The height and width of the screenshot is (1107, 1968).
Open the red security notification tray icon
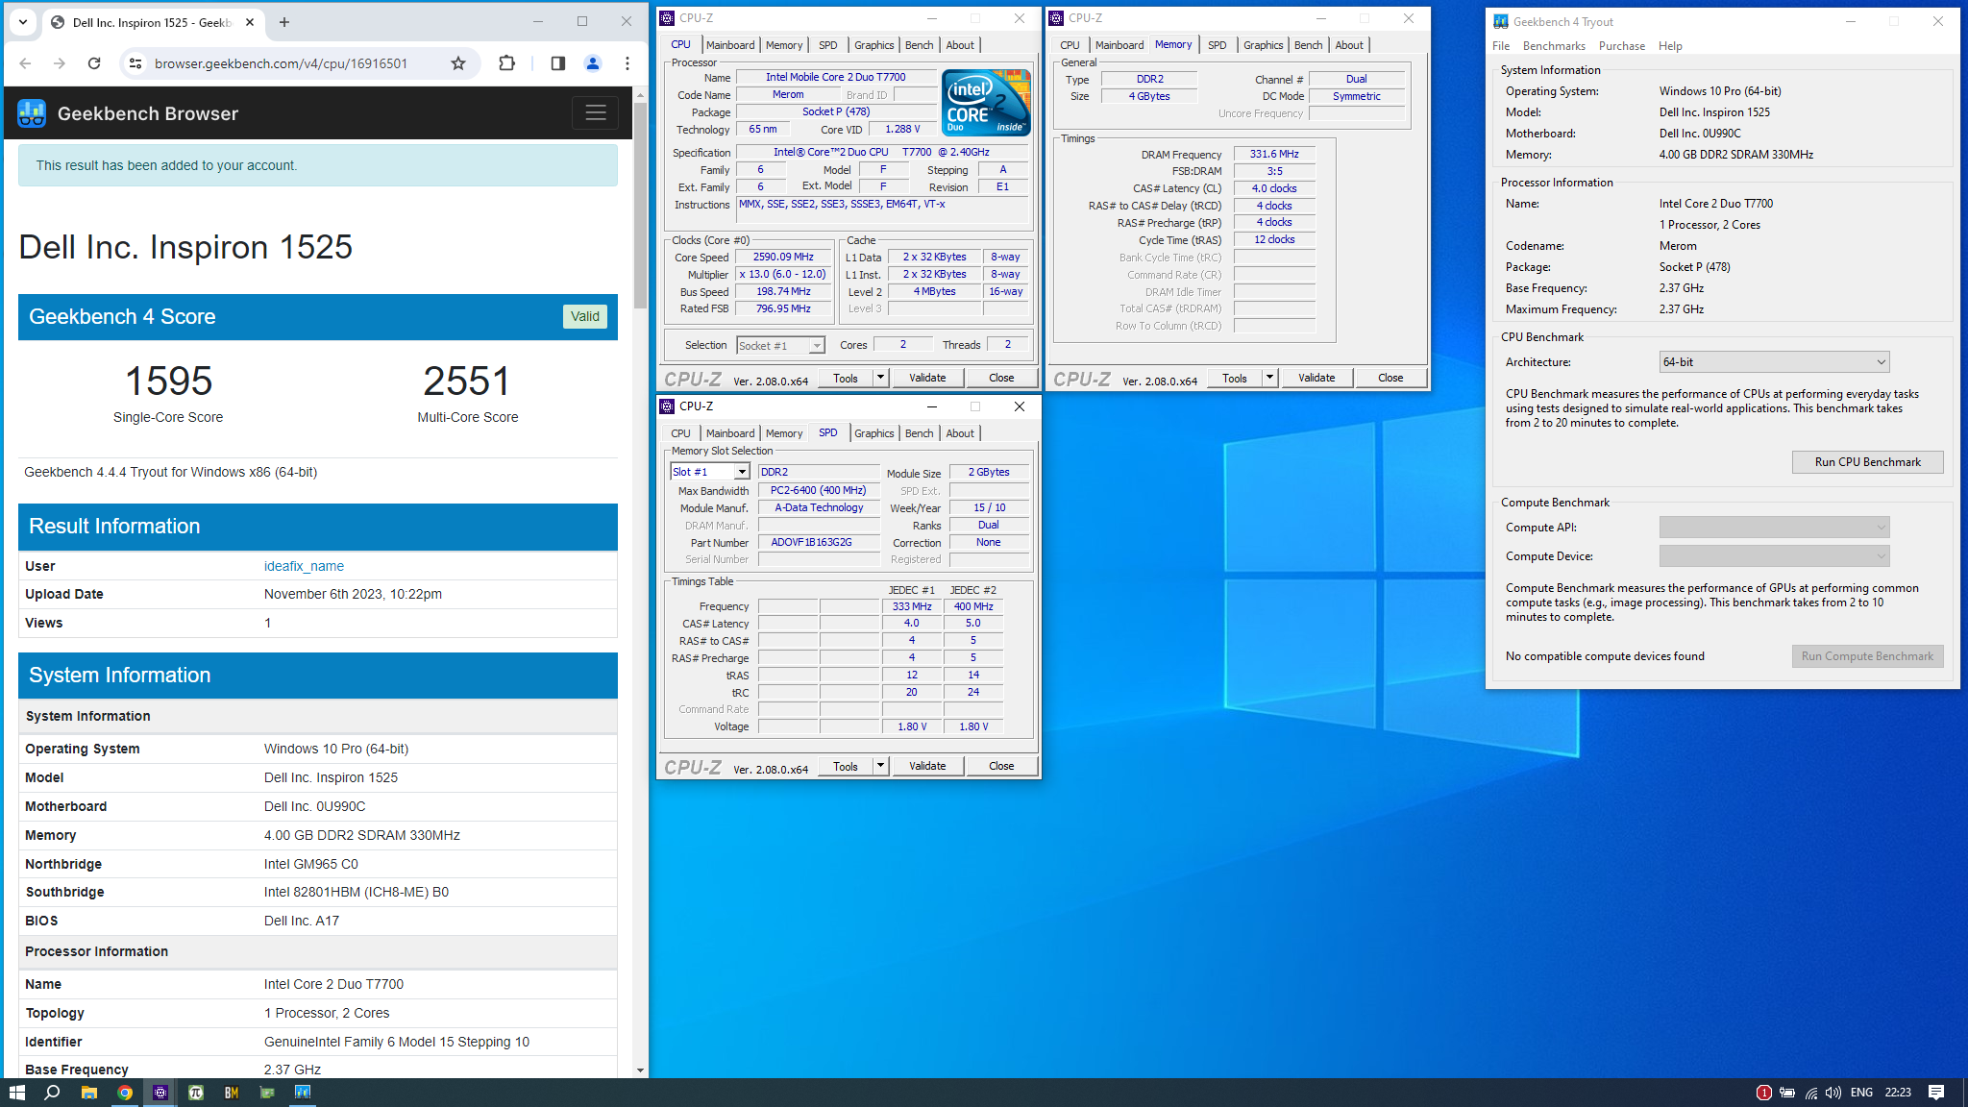click(1764, 1093)
